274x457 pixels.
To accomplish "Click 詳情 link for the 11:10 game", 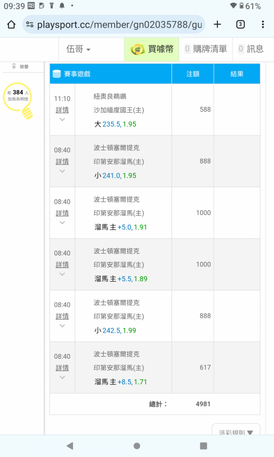I will [62, 110].
